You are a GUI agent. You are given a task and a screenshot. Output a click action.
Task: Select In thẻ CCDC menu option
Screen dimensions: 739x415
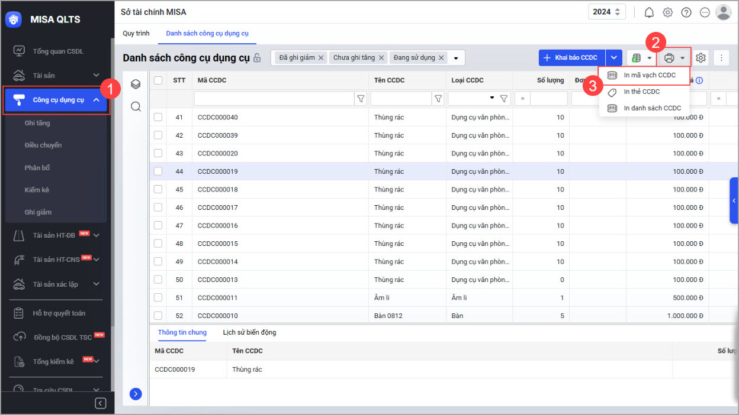pos(641,92)
